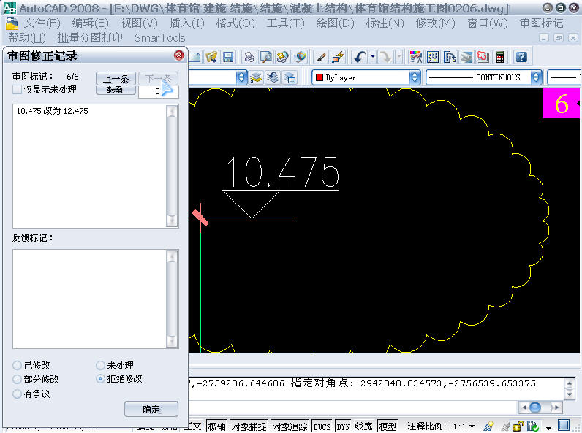Open the 批量分图打印 menu

[90, 38]
